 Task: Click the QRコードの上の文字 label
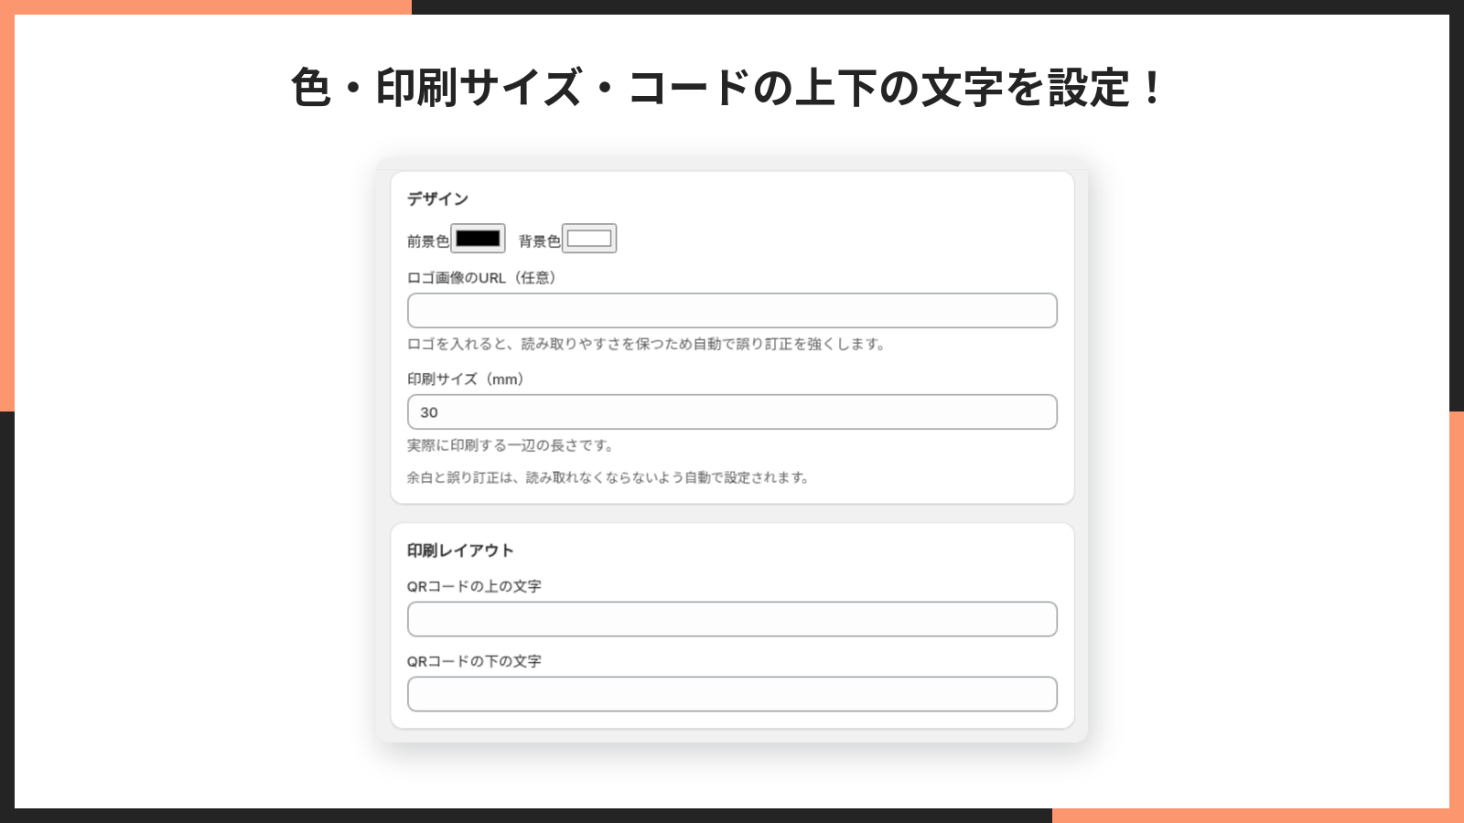474,586
